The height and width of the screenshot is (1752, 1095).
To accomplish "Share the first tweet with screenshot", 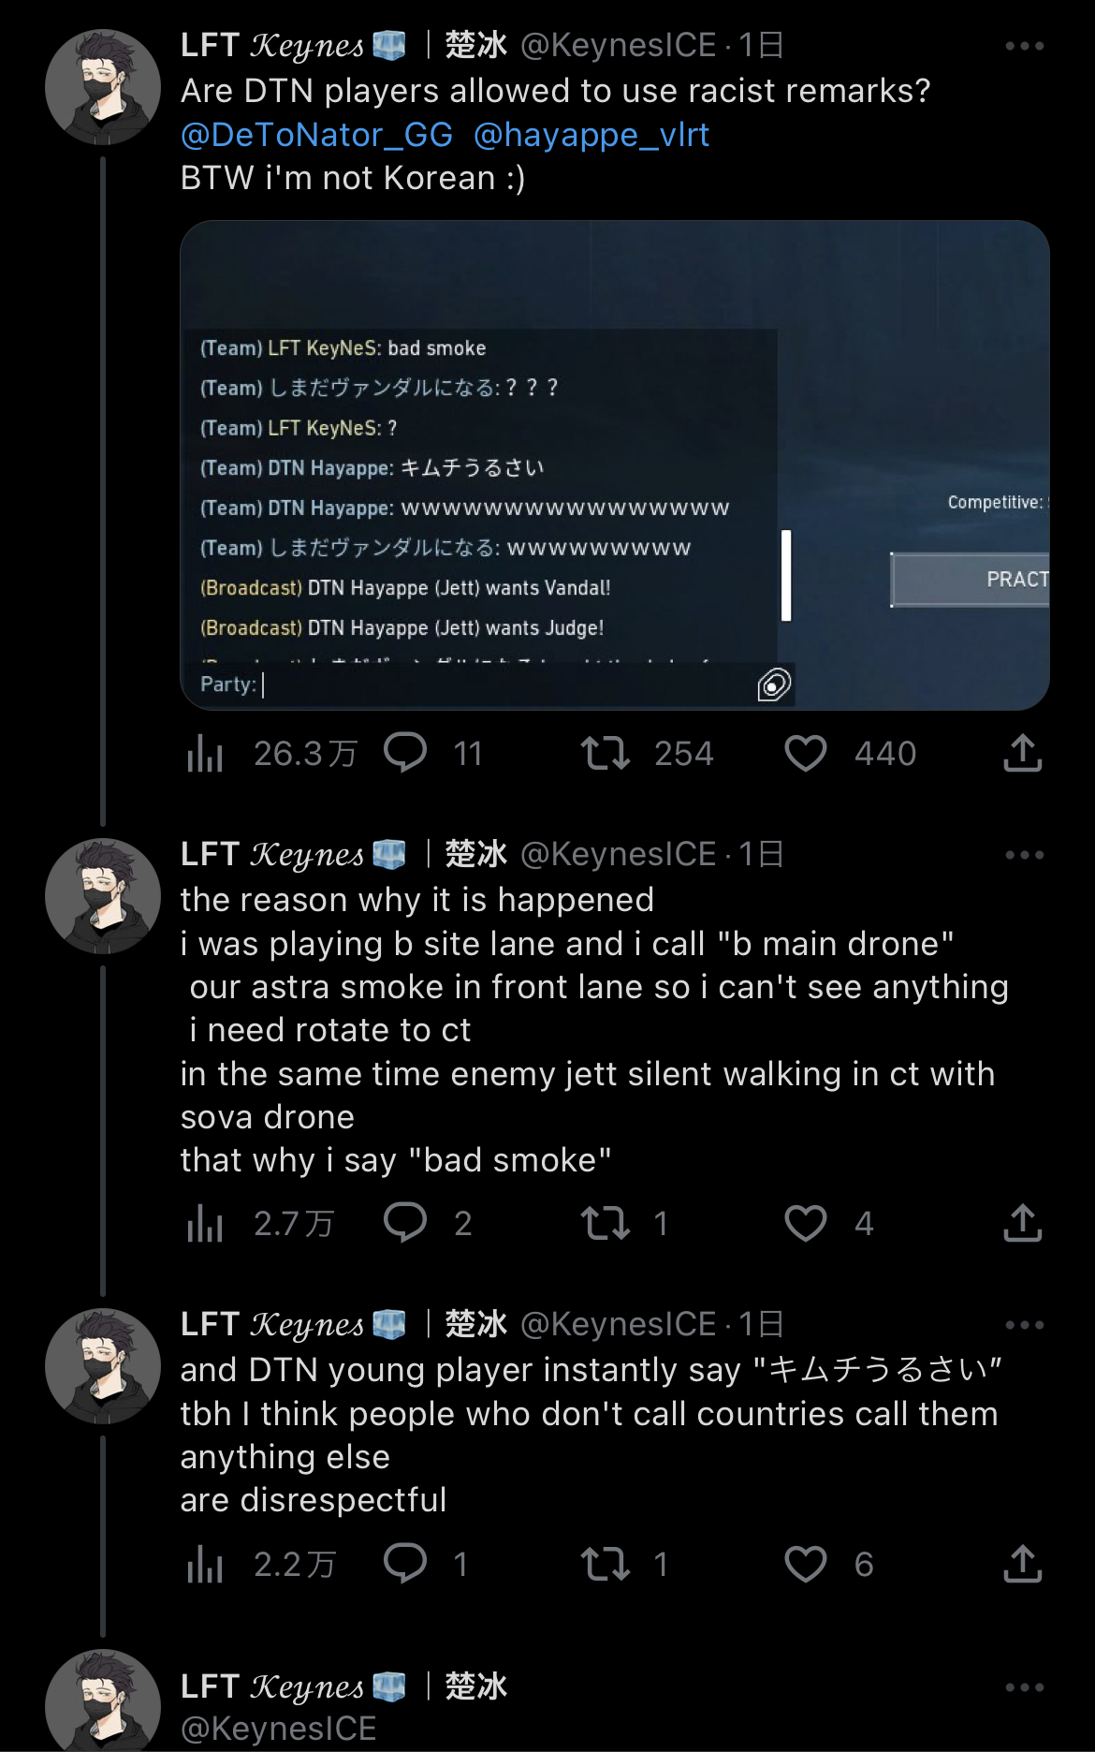I will [x=1022, y=753].
